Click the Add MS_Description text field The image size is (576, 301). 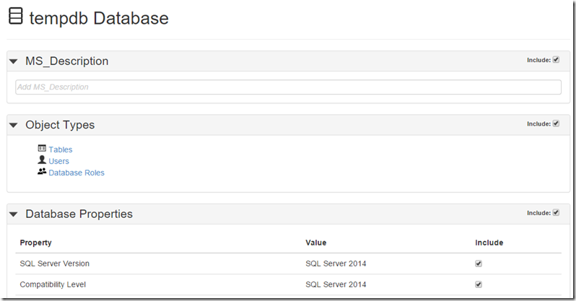(288, 87)
